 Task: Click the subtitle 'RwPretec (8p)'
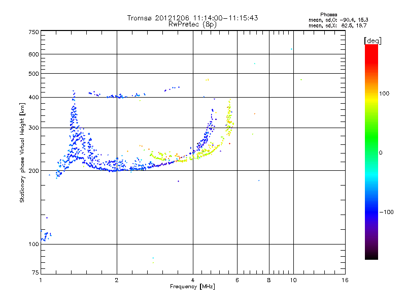point(192,24)
